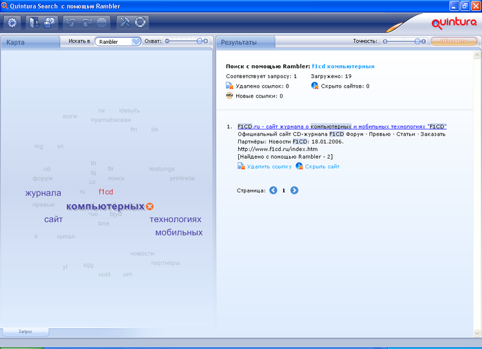
Task: Select the word журнала in the map
Action: (x=43, y=193)
